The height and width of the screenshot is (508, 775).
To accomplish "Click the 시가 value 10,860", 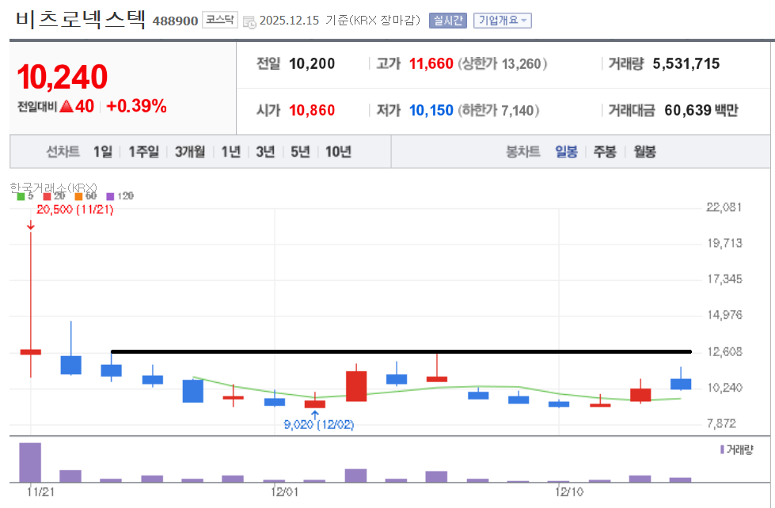I will (x=312, y=110).
